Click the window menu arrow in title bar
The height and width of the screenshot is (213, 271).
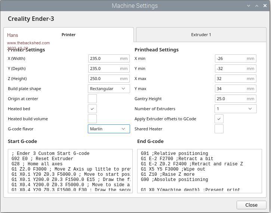pyautogui.click(x=249, y=6)
